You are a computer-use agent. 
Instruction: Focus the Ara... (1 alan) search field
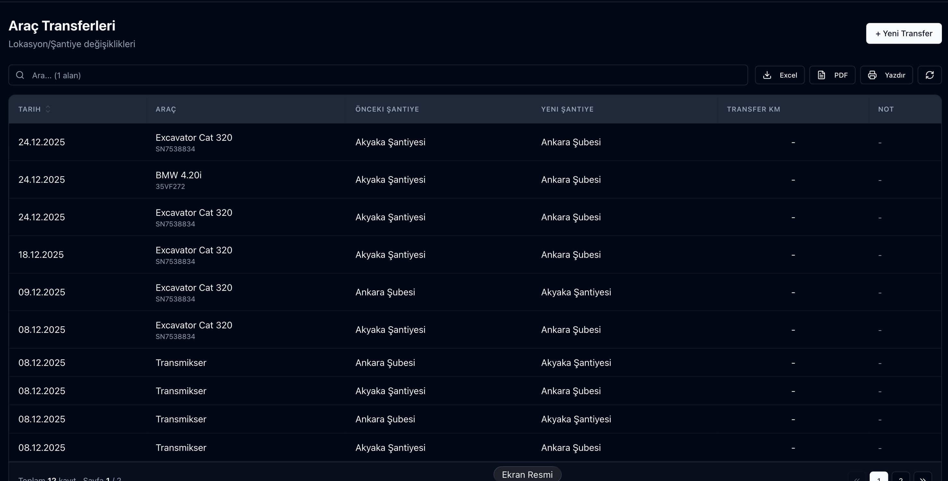click(378, 75)
